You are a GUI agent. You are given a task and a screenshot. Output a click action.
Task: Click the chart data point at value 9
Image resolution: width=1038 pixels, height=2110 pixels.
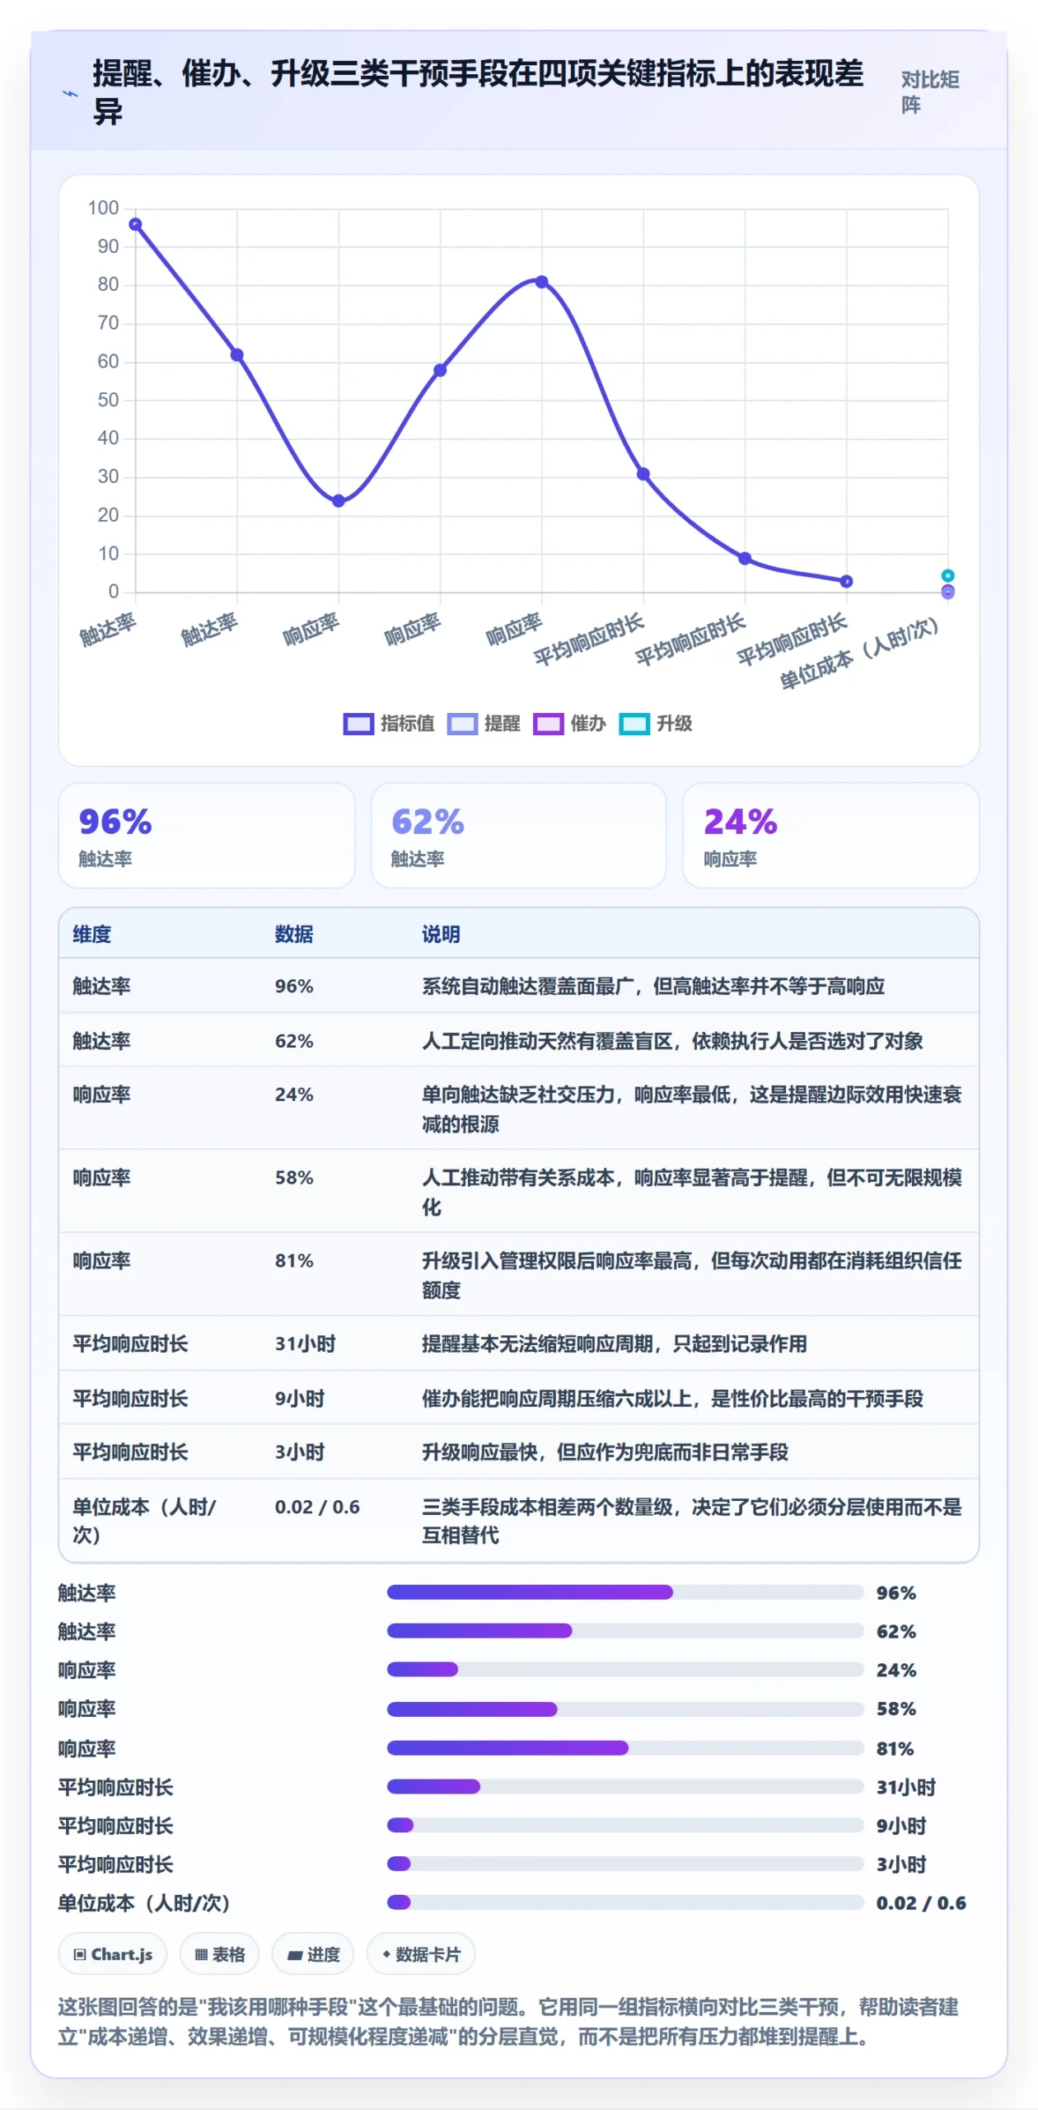click(x=745, y=558)
